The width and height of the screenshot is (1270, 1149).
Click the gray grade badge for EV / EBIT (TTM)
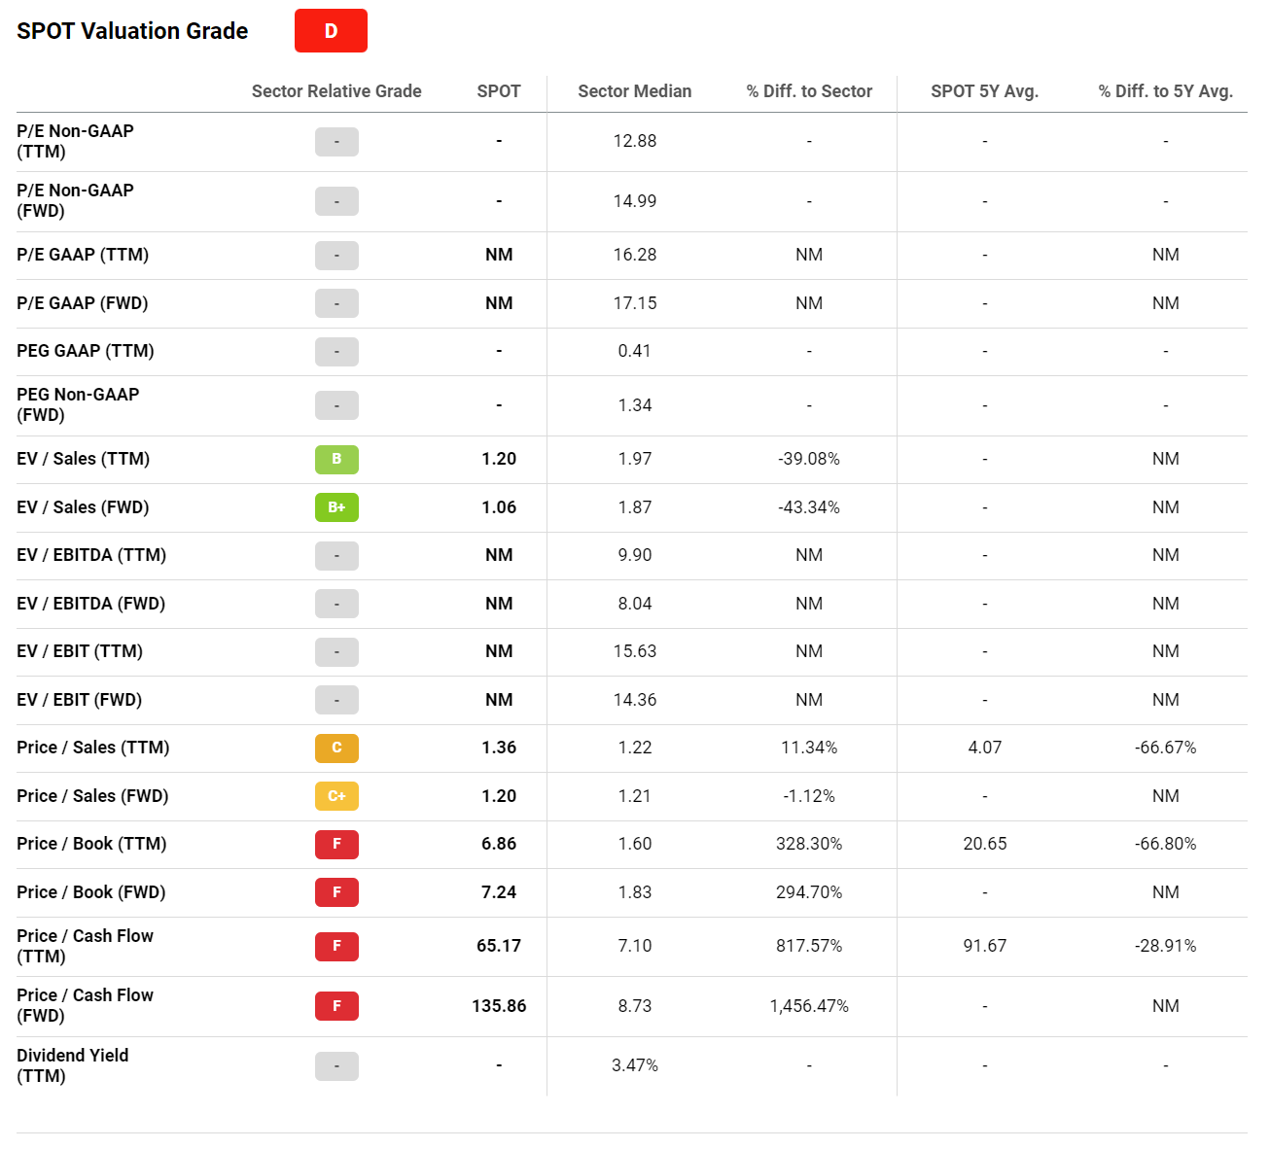click(x=336, y=652)
